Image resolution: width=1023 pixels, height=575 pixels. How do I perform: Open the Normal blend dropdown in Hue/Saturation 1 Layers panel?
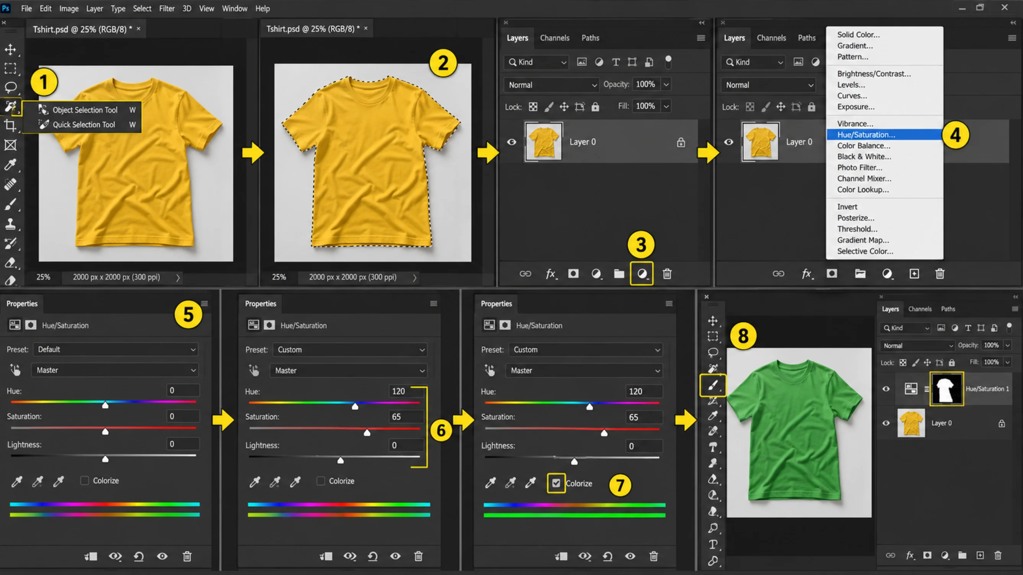[917, 346]
